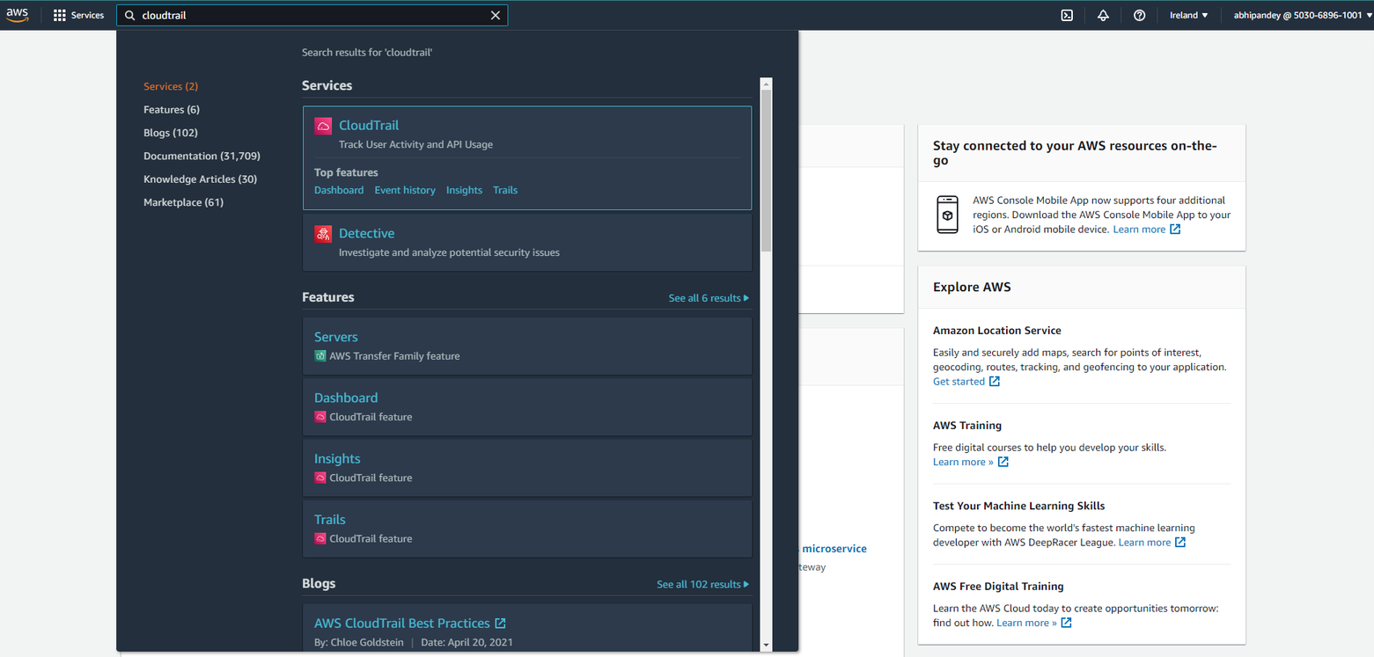Screen dimensions: 1374x657
Task: Click the mobile phone icon in the sidebar card
Action: 947,214
